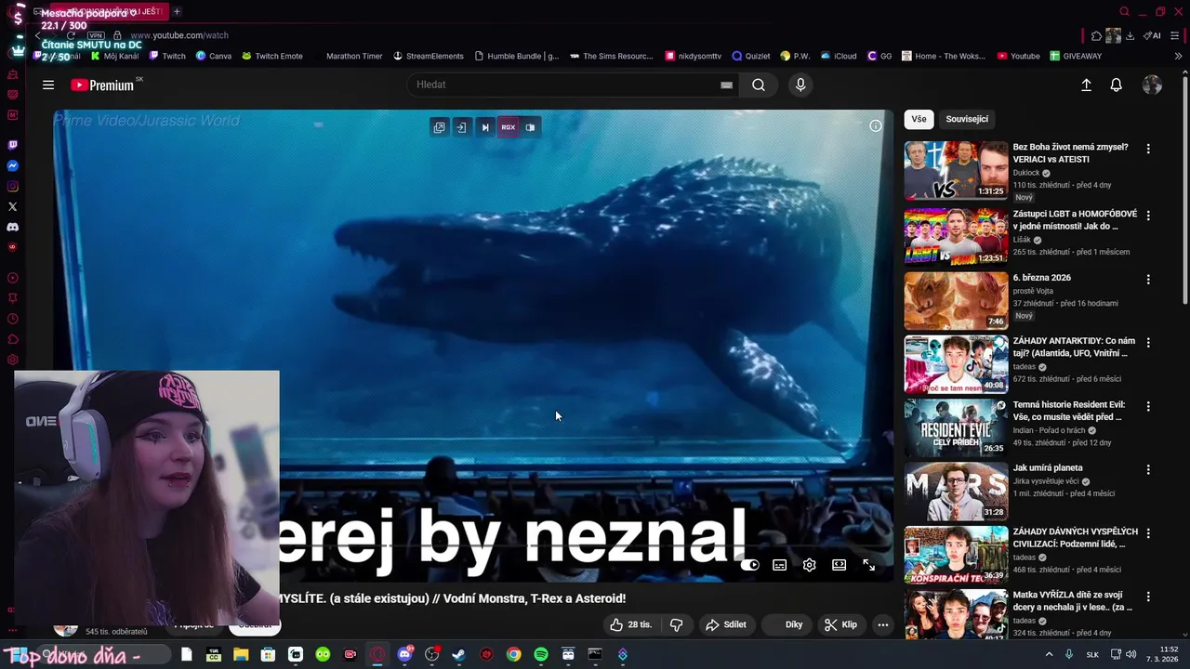1190x669 pixels.
Task: Open the iCloud bookmark
Action: (839, 56)
